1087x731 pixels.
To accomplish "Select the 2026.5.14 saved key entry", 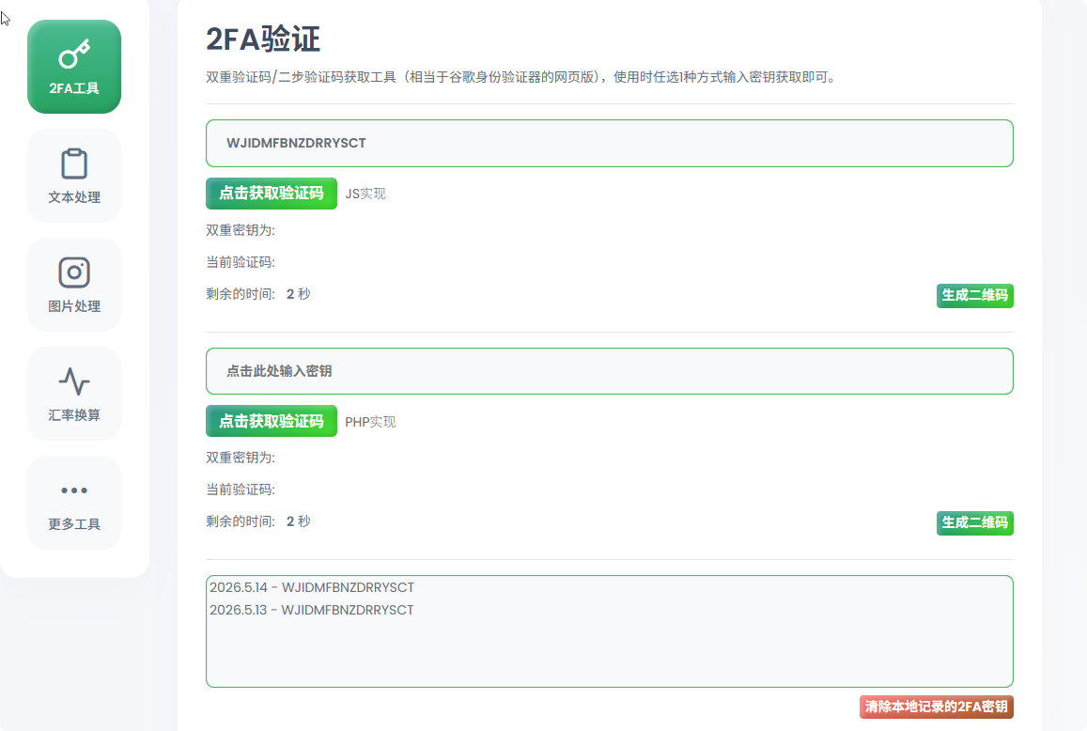I will [x=312, y=587].
